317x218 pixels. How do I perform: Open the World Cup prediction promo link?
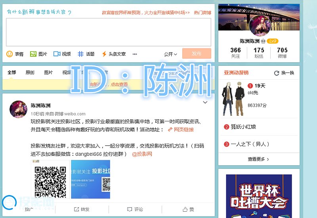(x=146, y=13)
